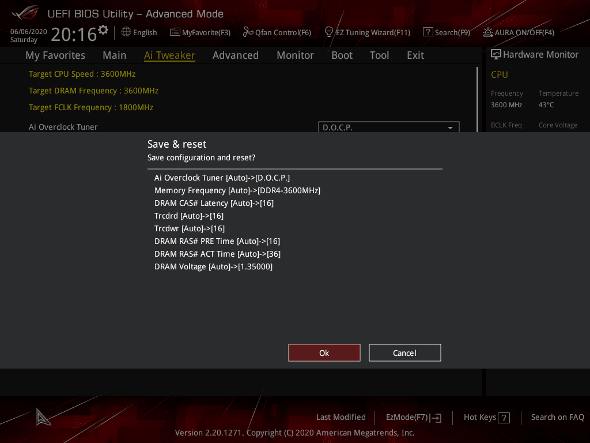Select the Ai Tweaker tab
Image resolution: width=590 pixels, height=443 pixels.
[x=169, y=55]
